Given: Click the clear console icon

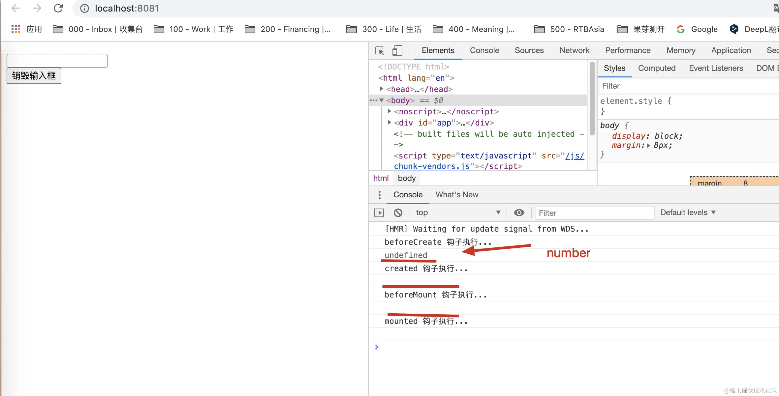Looking at the screenshot, I should click(398, 213).
